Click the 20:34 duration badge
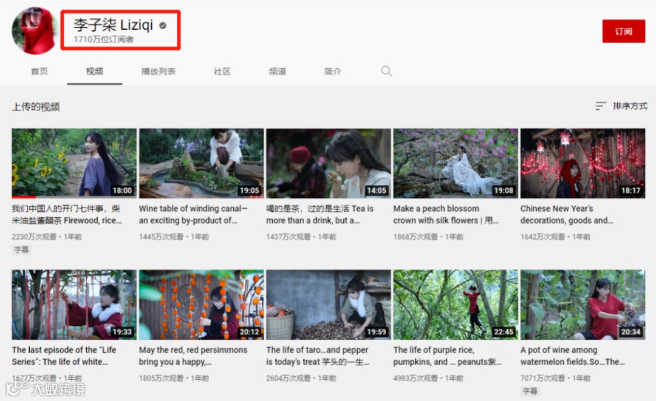 pyautogui.click(x=631, y=332)
